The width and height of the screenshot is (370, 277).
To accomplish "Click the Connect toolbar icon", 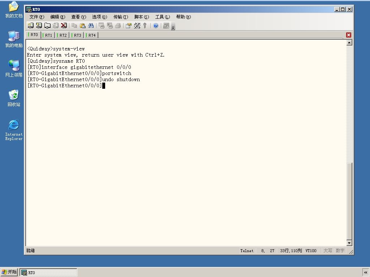I will (x=30, y=26).
